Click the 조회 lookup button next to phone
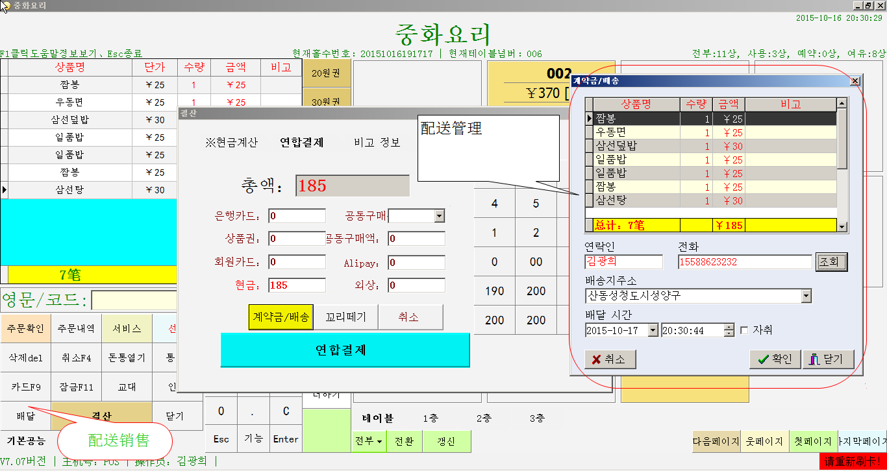The image size is (887, 471). tap(831, 262)
